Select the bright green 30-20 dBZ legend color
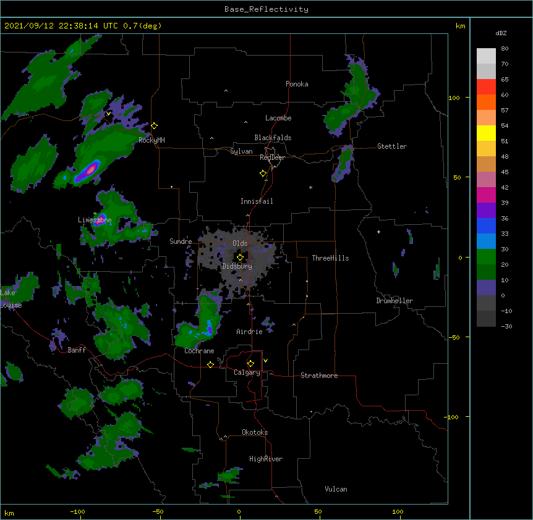Viewport: 533px width, 520px height. click(486, 257)
